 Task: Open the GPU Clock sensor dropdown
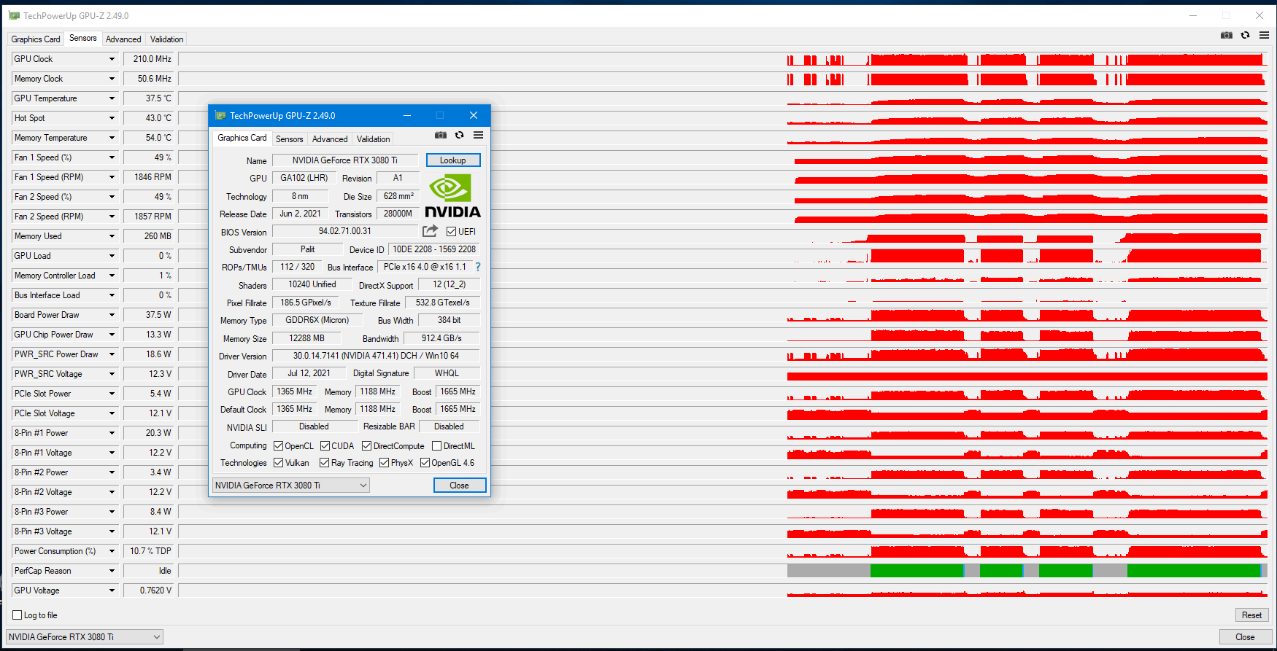[x=112, y=59]
